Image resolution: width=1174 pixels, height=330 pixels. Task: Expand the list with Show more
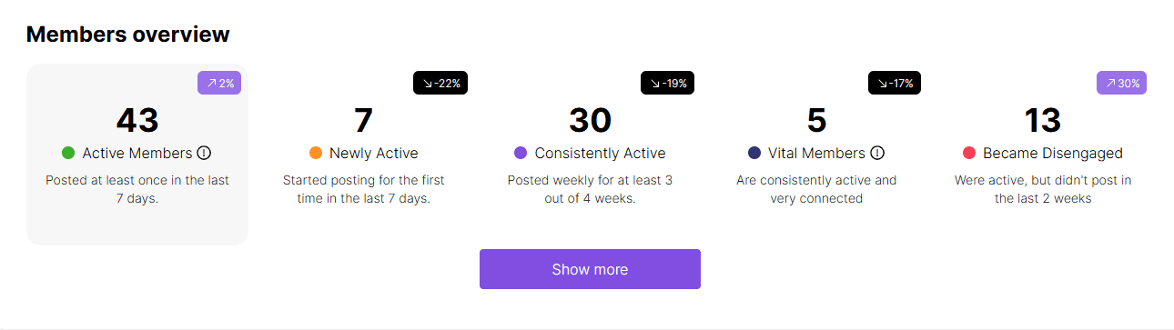coord(590,269)
